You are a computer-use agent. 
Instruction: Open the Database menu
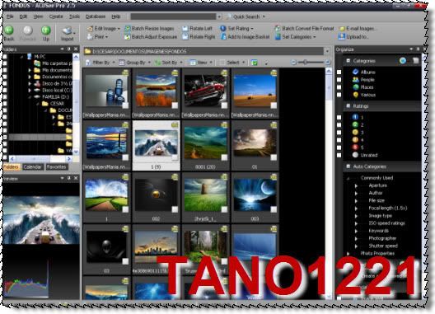pos(96,16)
